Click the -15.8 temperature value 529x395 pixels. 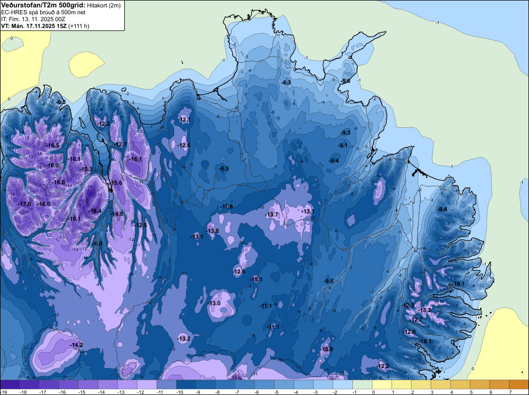[326, 349]
